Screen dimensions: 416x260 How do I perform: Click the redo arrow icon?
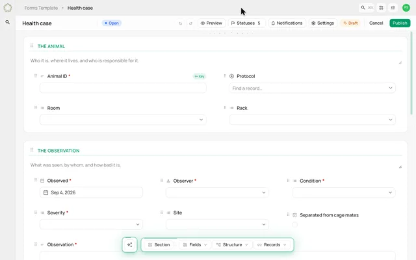190,23
